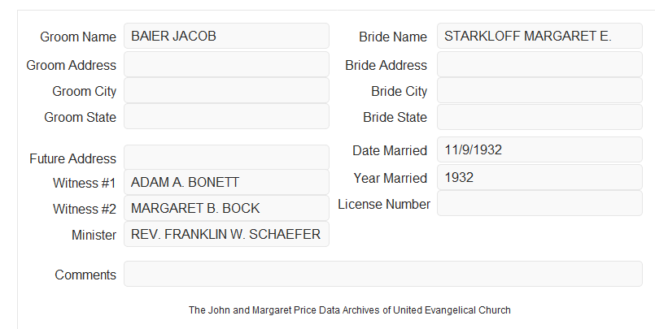Select the Future Address field
The width and height of the screenshot is (655, 329).
(x=226, y=158)
